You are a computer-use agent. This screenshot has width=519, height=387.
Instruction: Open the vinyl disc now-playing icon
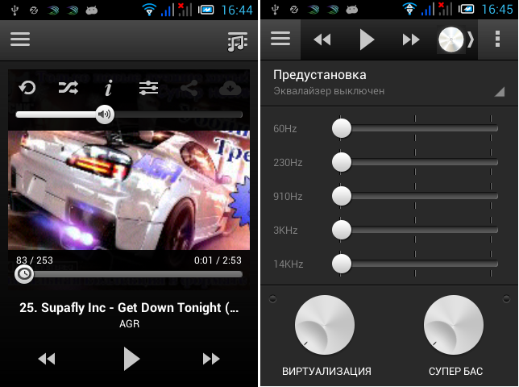point(452,40)
